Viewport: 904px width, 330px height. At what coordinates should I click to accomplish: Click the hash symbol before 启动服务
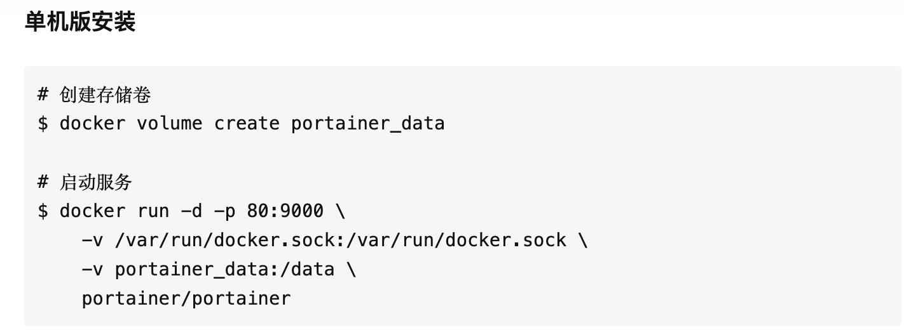click(43, 183)
